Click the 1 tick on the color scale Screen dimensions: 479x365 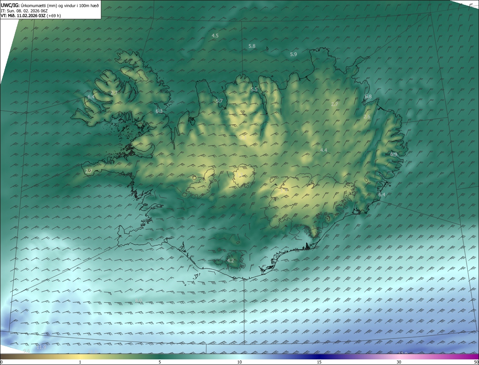[x=80, y=362]
